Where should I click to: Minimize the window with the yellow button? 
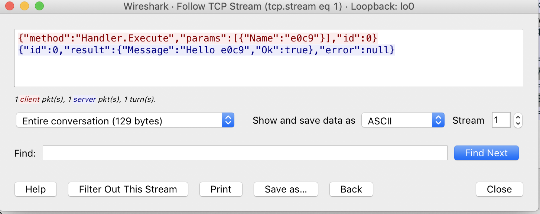pyautogui.click(x=24, y=6)
